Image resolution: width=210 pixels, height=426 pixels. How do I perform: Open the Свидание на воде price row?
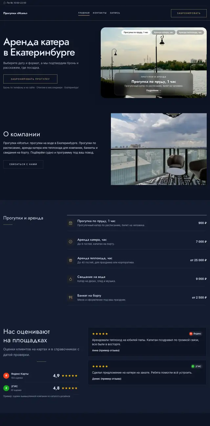coord(137,279)
